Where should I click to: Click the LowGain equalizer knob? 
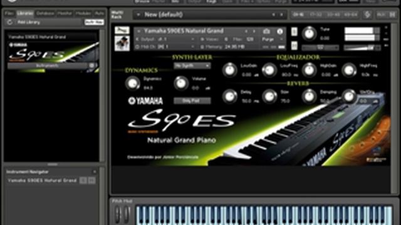tap(229, 70)
